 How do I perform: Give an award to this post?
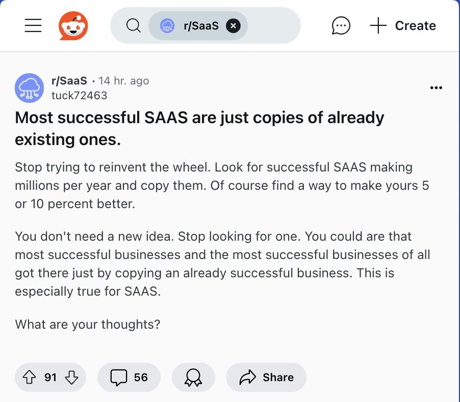(194, 377)
